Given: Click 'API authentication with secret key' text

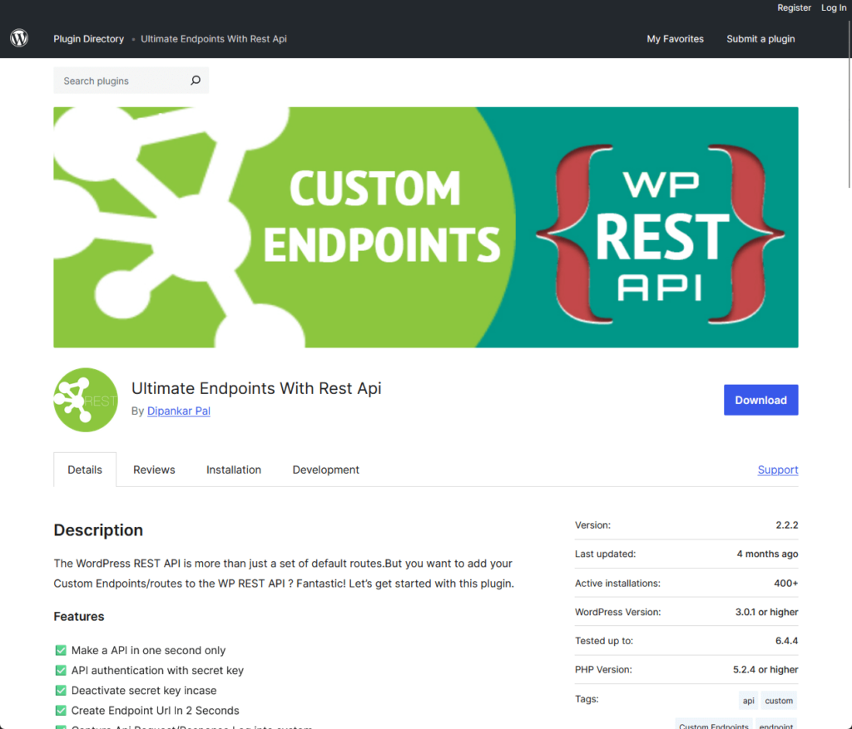Looking at the screenshot, I should click(157, 670).
